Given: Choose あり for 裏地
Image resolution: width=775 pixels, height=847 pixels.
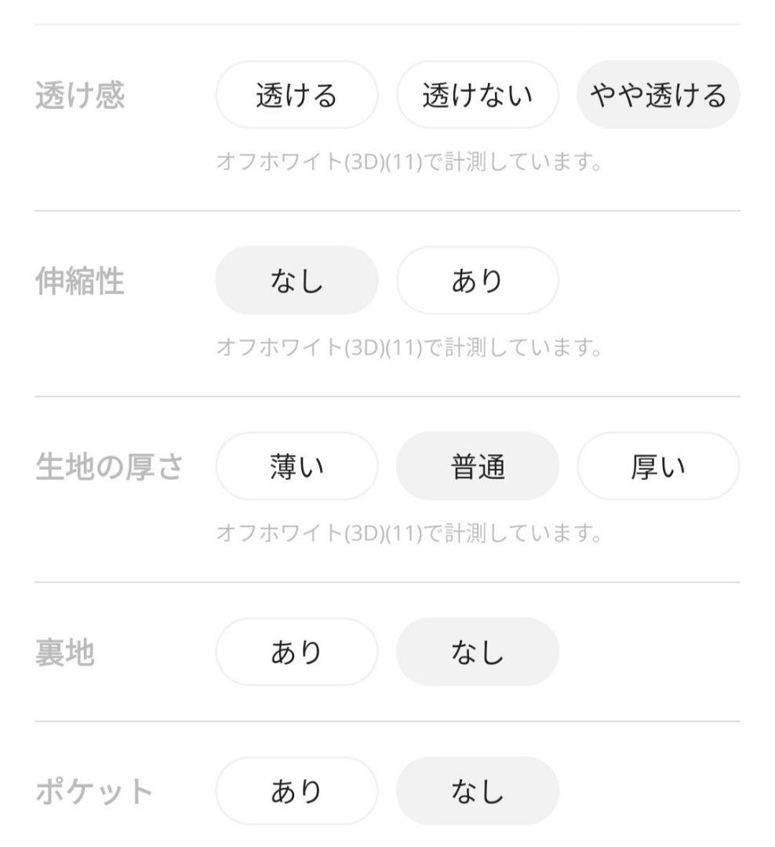Looking at the screenshot, I should (297, 652).
